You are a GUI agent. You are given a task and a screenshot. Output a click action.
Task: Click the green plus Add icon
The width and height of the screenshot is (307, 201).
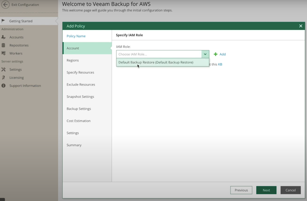pyautogui.click(x=216, y=54)
